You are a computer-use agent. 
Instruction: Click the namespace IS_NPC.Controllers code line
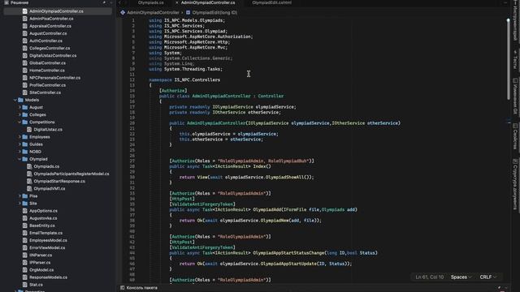[x=184, y=79]
